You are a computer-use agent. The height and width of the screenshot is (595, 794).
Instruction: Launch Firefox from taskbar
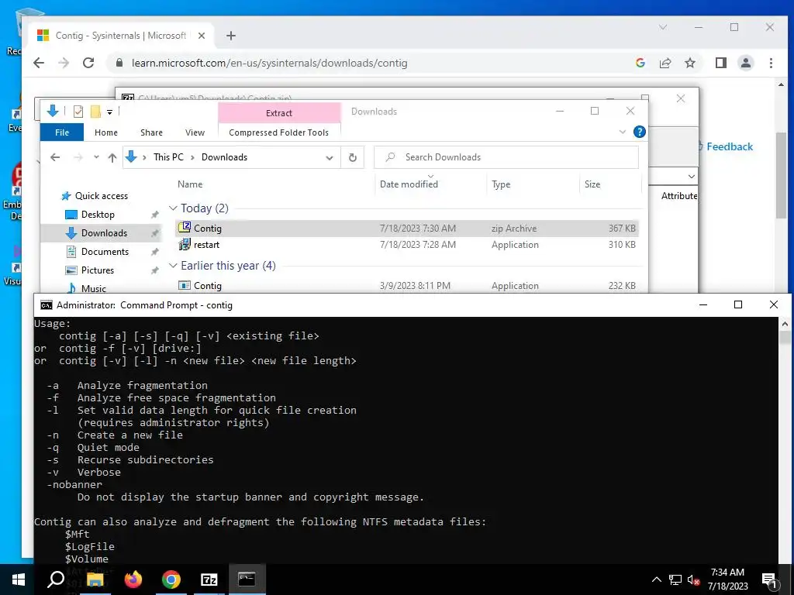pos(133,580)
